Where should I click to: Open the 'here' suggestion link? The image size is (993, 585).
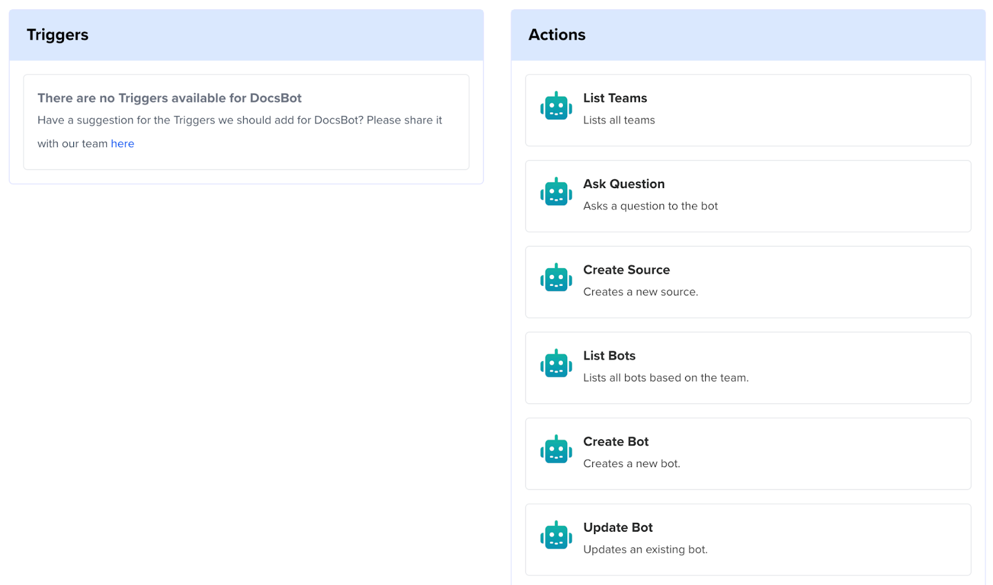122,143
